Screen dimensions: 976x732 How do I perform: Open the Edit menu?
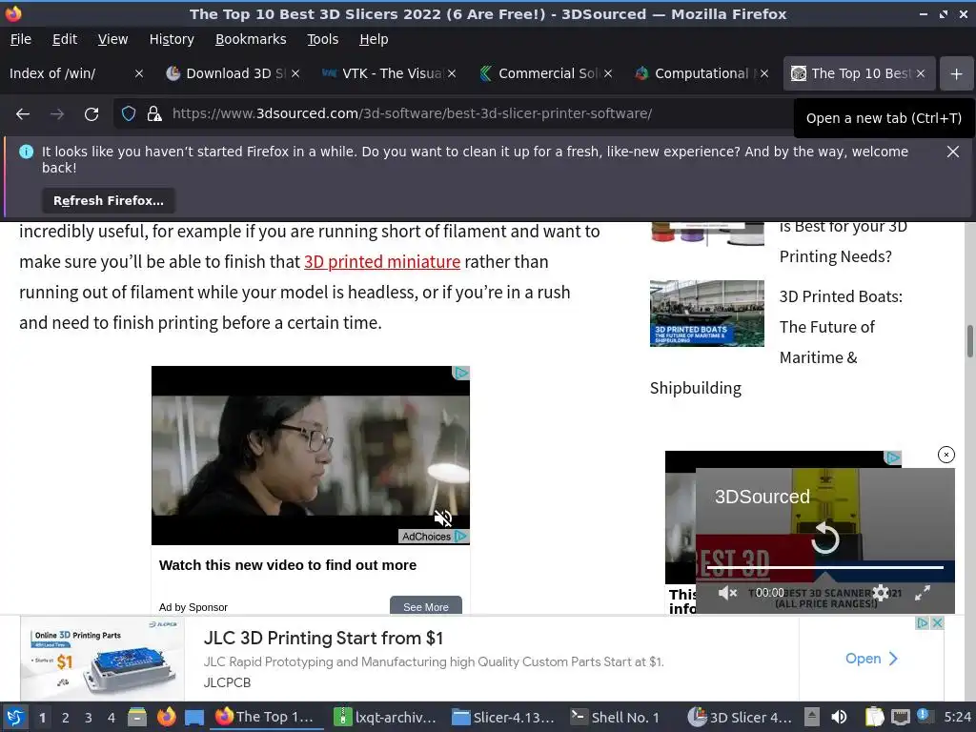pos(65,39)
